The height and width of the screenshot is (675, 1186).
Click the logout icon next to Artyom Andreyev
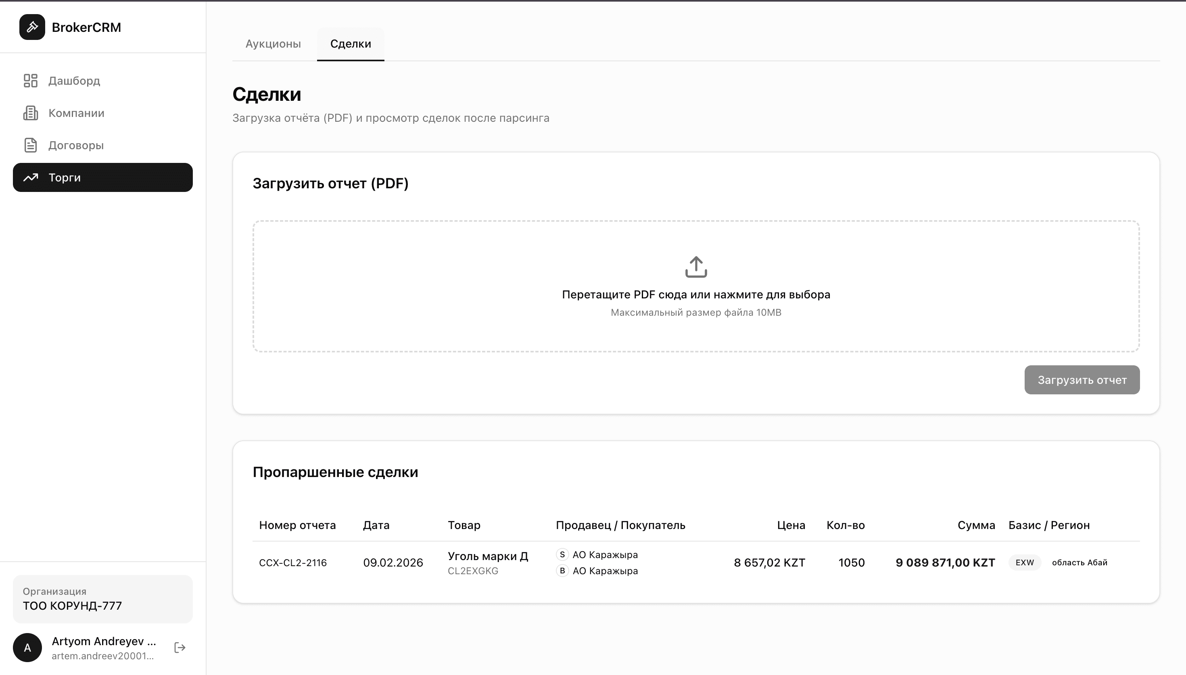click(179, 647)
